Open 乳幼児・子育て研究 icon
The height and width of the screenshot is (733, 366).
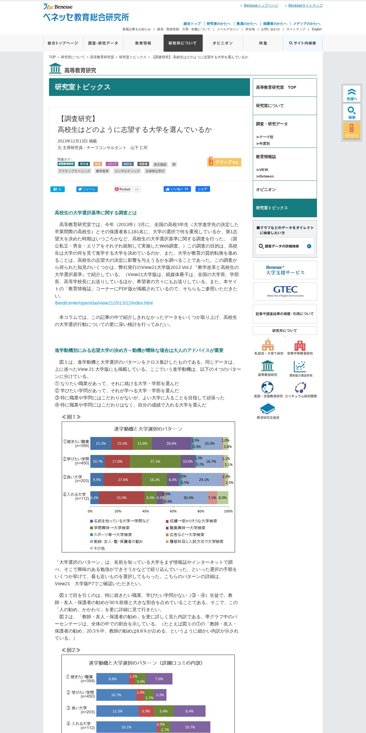point(268,347)
